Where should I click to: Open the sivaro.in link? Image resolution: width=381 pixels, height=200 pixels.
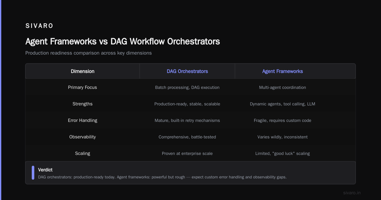[x=352, y=193]
